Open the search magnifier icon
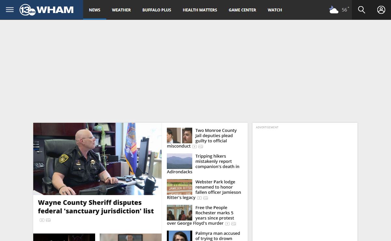This screenshot has width=391, height=241. click(362, 10)
